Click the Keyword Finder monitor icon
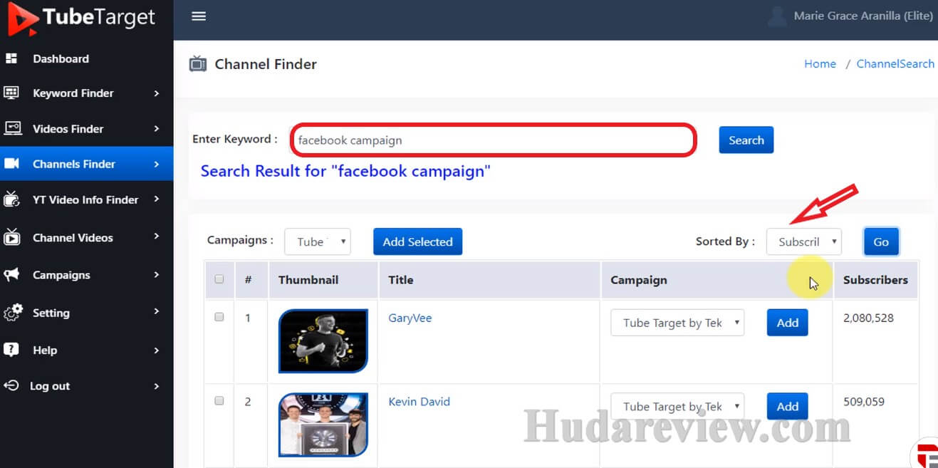This screenshot has width=938, height=468. coord(11,93)
